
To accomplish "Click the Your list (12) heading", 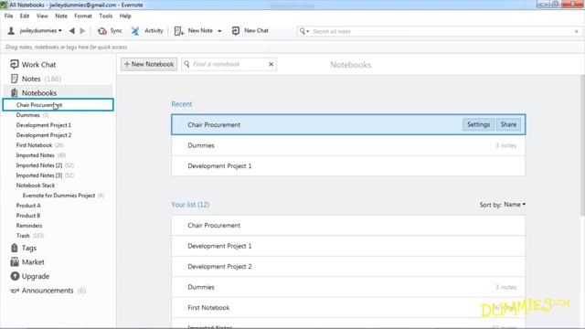I will (x=190, y=205).
